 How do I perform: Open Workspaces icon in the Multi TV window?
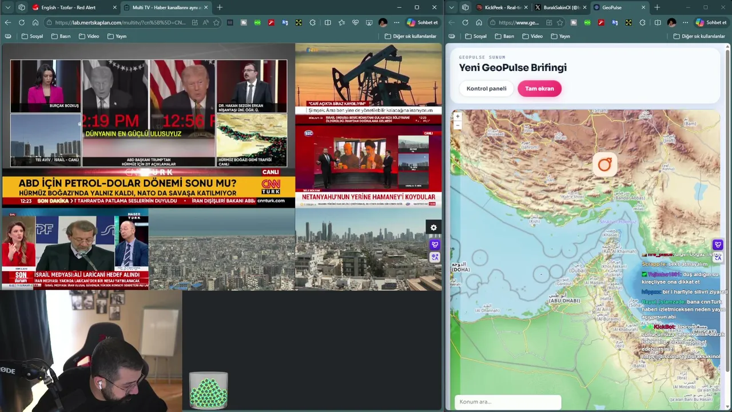[22, 7]
